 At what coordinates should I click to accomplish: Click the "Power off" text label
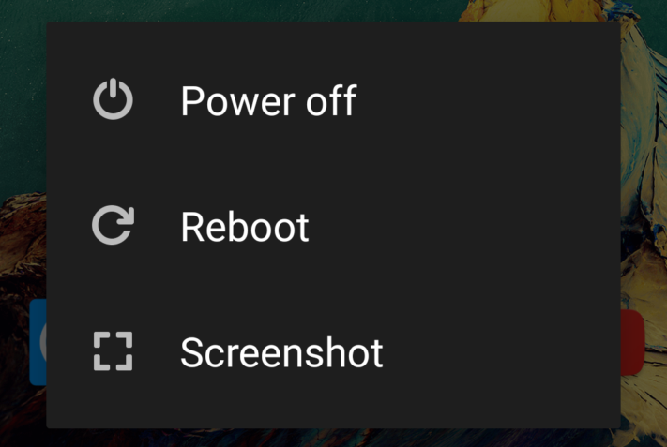[x=268, y=100]
